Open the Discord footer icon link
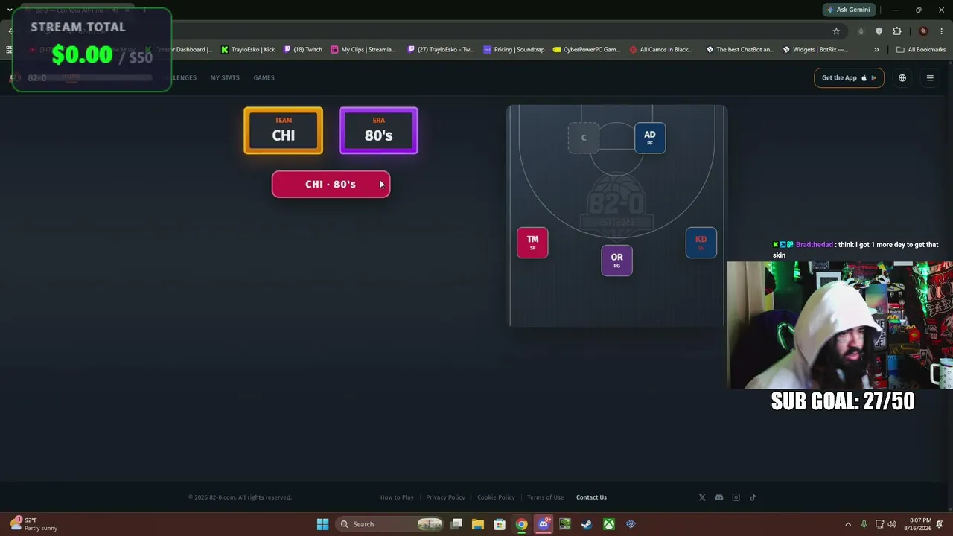This screenshot has height=536, width=953. pyautogui.click(x=719, y=497)
